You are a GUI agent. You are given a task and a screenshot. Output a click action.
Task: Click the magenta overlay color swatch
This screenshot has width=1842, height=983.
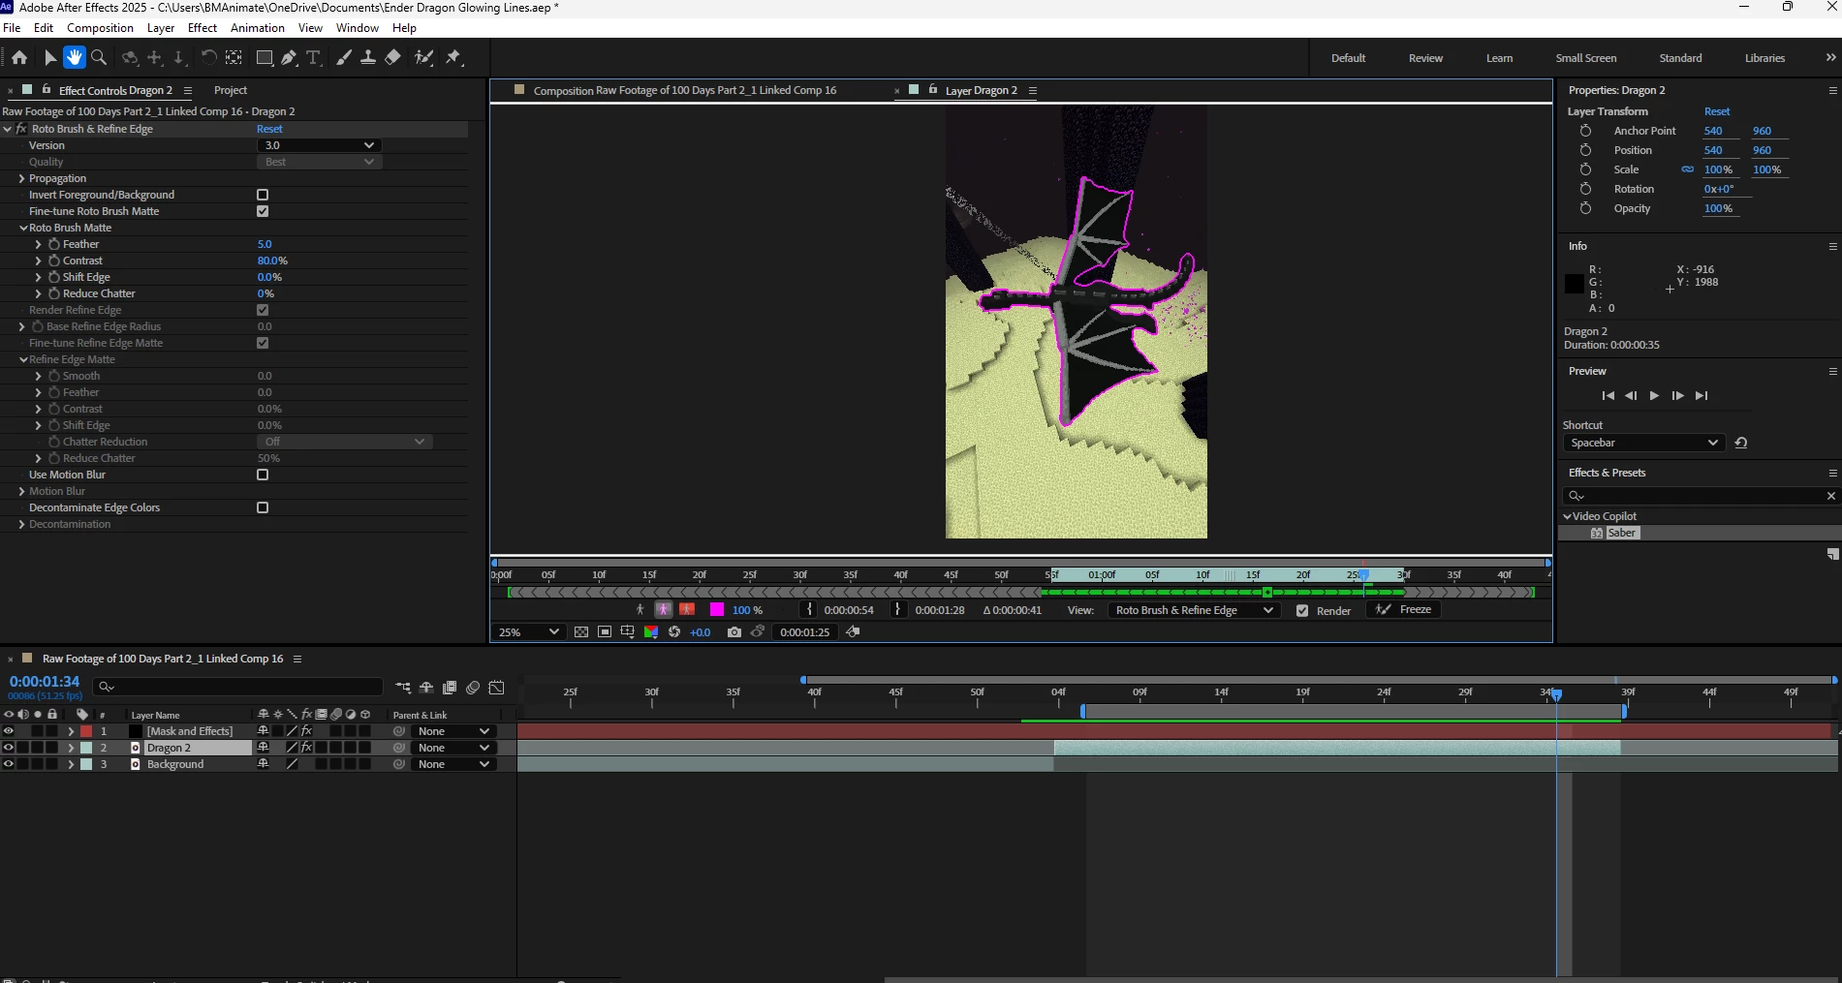pyautogui.click(x=717, y=610)
